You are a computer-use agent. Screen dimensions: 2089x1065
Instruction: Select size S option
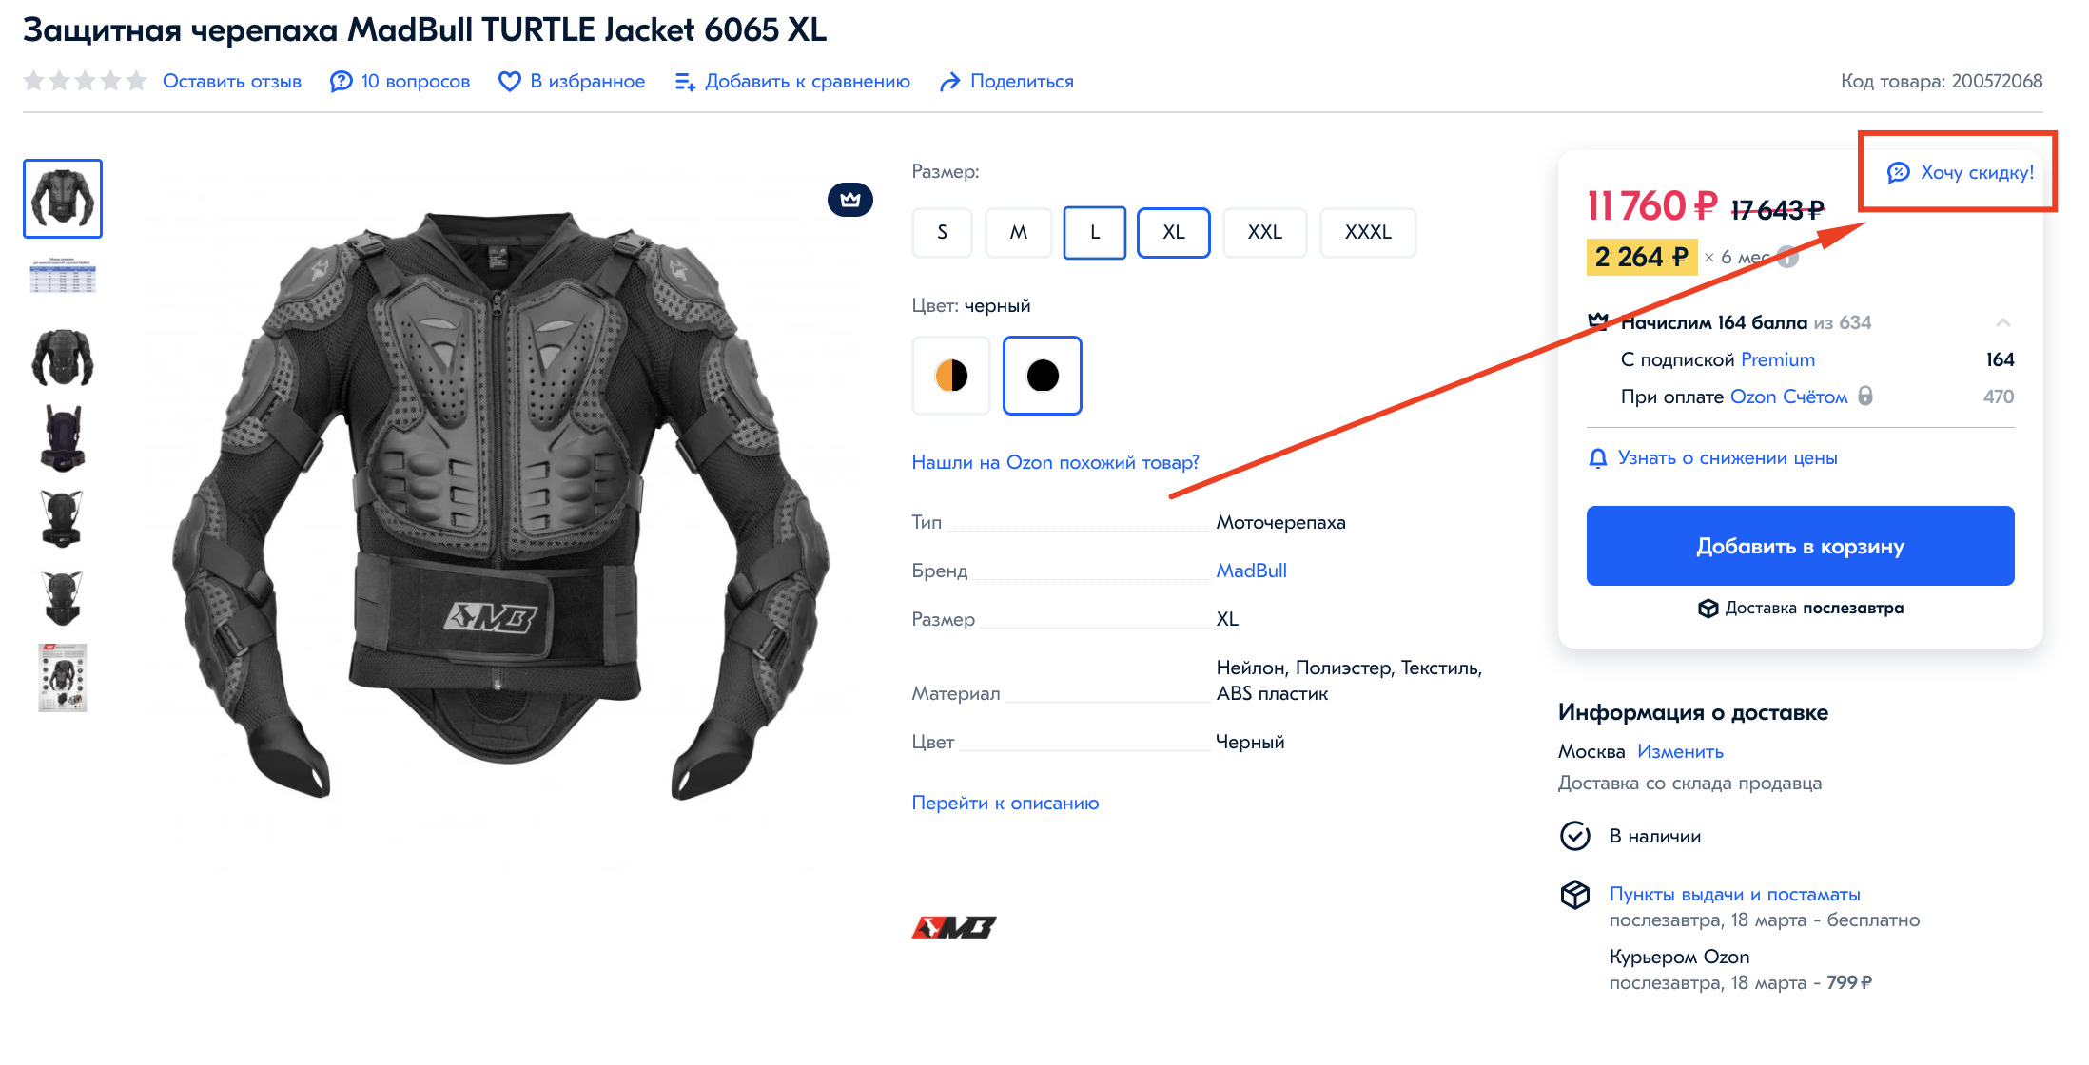tap(942, 232)
